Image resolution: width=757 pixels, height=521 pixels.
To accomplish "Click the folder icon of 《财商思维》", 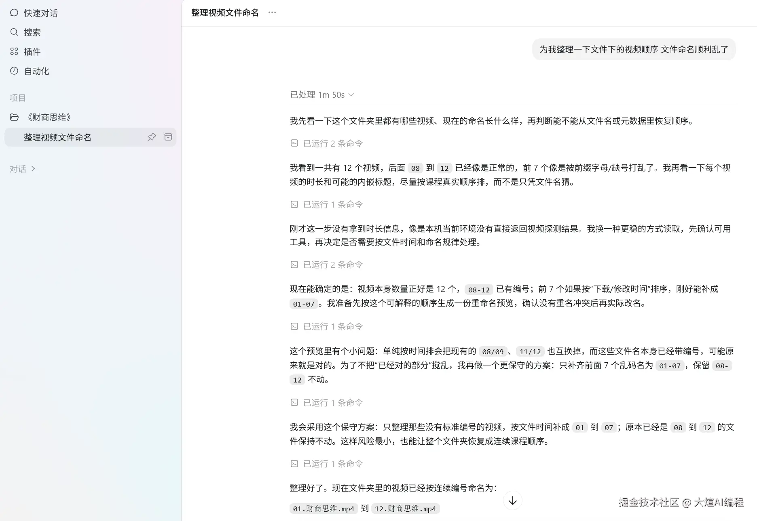I will pos(14,117).
